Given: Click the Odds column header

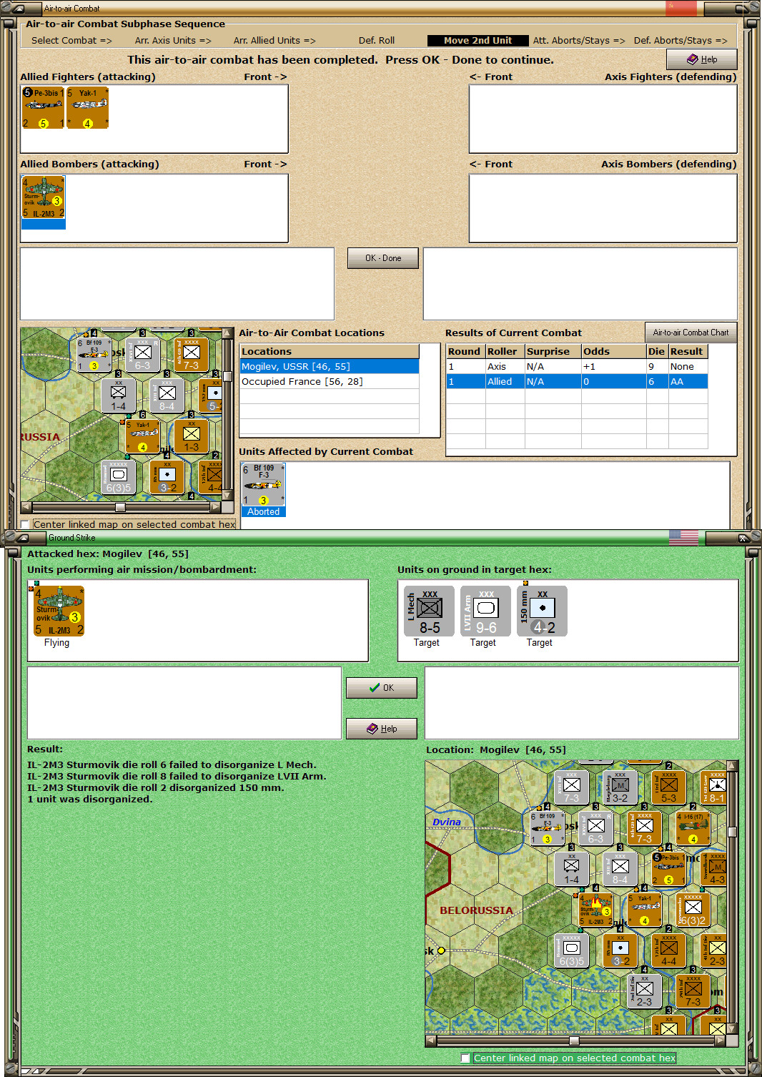Looking at the screenshot, I should click(x=614, y=351).
